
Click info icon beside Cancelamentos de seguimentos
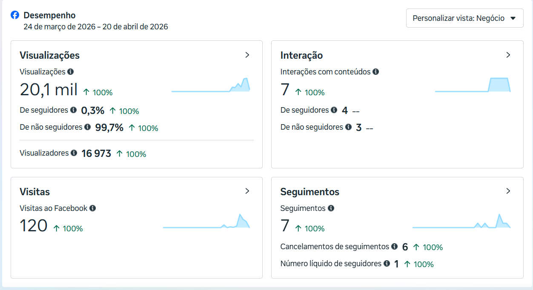[395, 246]
